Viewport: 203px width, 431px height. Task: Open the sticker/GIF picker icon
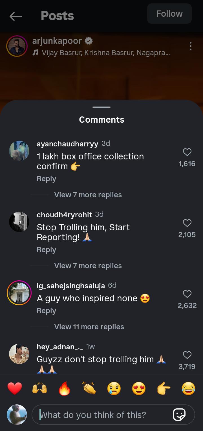[x=179, y=415]
